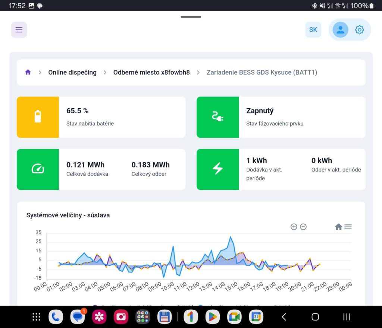Tap the yellow battery charge icon tile

pos(38,117)
